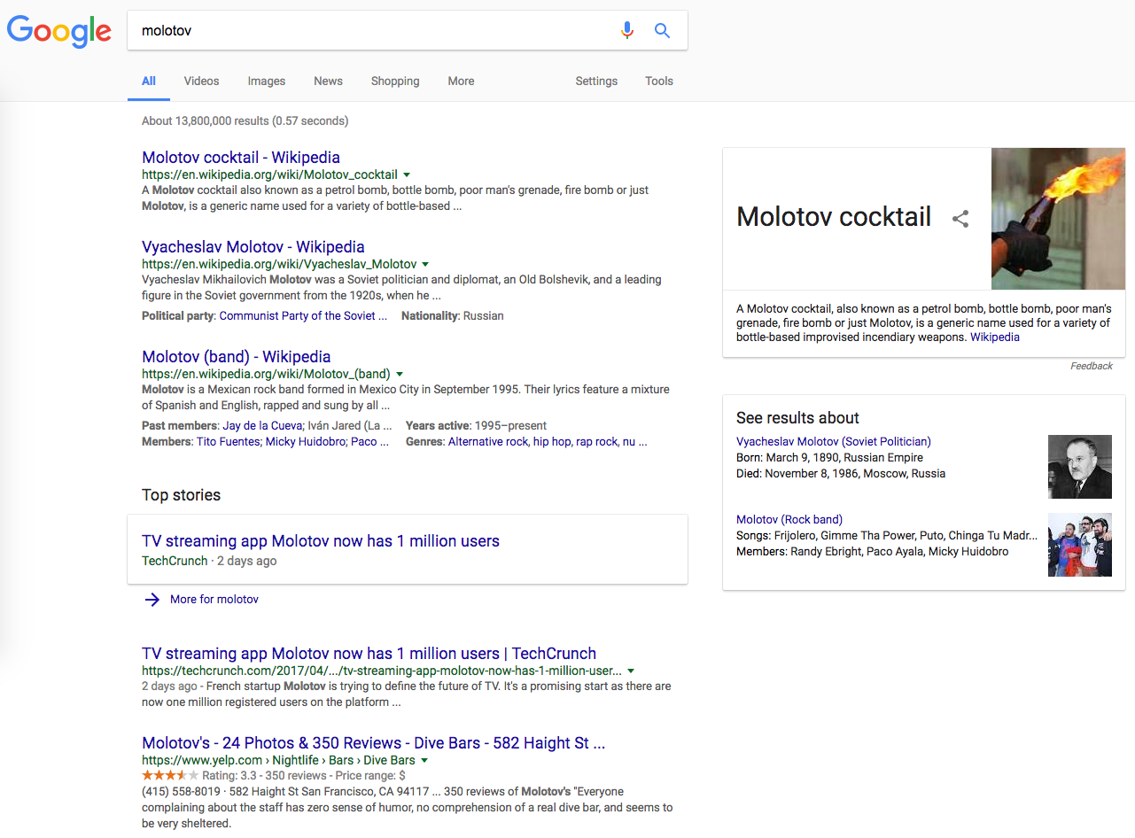Viewport: 1135px width, 838px height.
Task: Open the Tools menu
Action: 658,81
